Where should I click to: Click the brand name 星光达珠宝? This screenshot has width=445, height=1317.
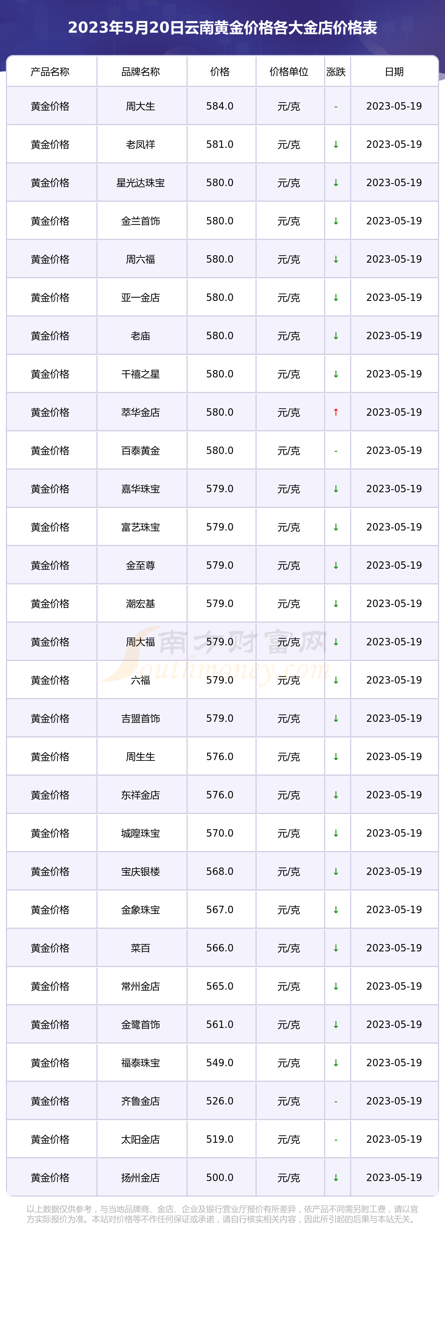point(140,182)
